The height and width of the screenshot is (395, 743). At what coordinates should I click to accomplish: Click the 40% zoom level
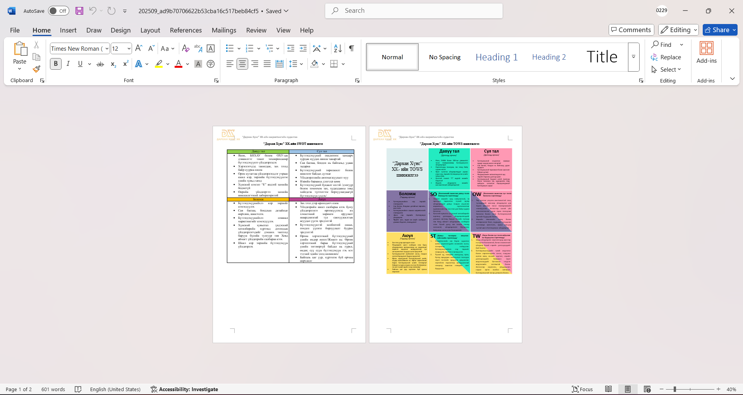[731, 389]
